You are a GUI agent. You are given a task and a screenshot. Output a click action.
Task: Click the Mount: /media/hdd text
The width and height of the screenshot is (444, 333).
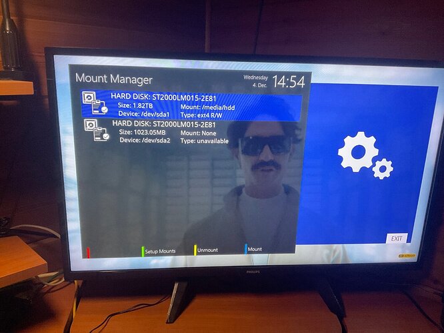coord(207,107)
